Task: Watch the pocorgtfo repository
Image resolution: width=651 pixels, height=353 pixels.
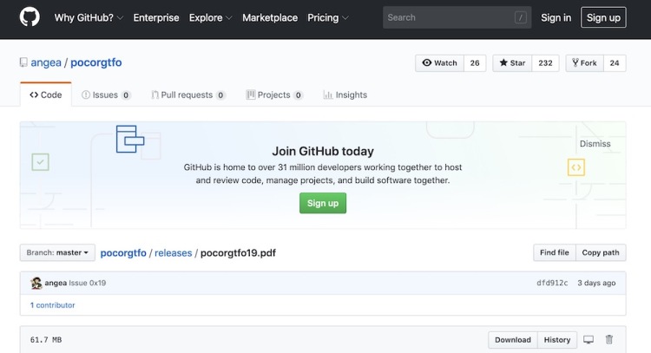Action: [440, 63]
